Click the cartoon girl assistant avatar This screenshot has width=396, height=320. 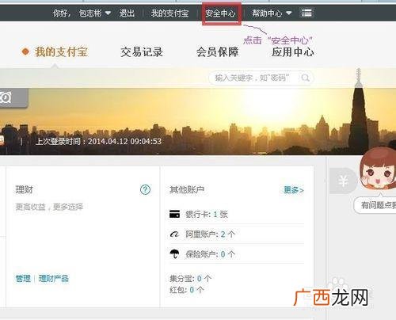(378, 169)
